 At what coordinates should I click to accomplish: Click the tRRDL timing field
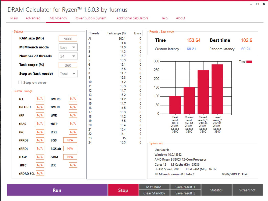point(40,148)
